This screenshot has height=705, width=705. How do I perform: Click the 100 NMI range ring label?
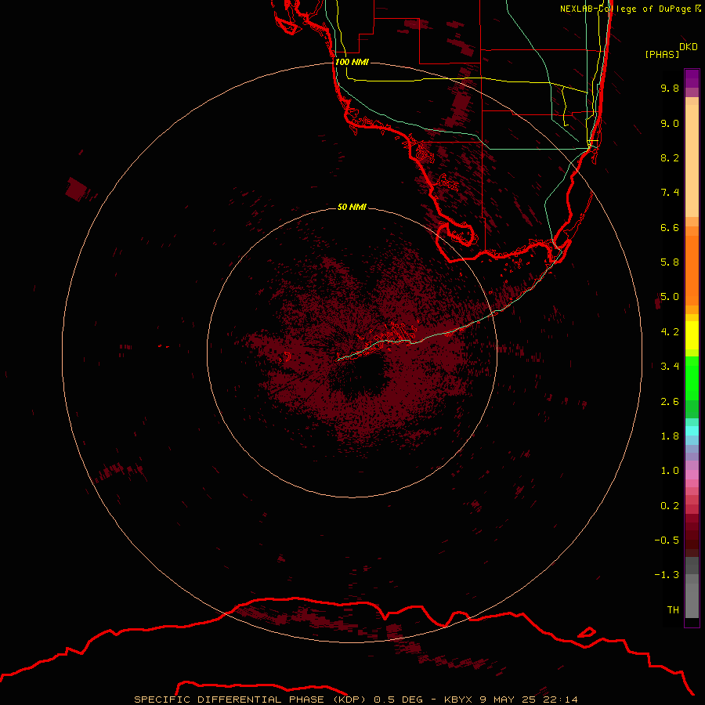click(352, 62)
